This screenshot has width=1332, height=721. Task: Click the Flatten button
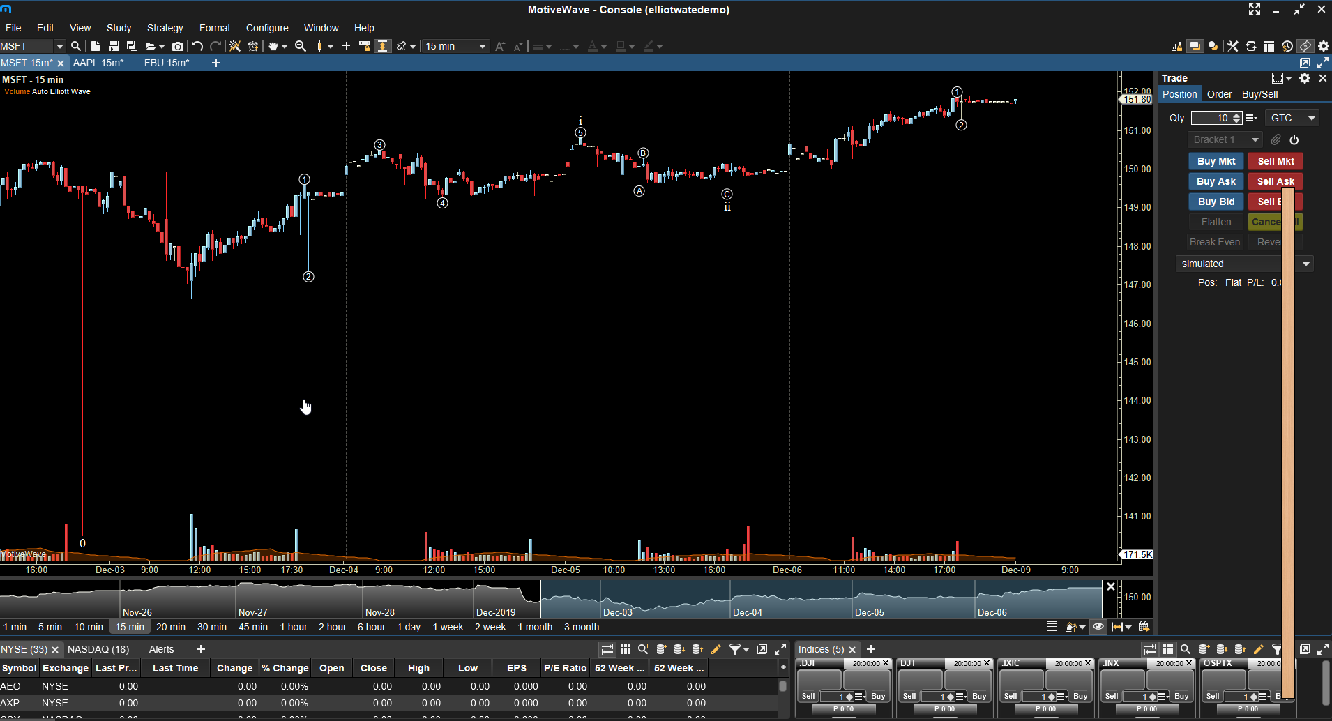1216,222
